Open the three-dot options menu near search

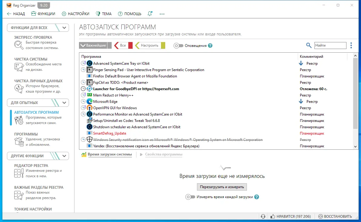351,45
